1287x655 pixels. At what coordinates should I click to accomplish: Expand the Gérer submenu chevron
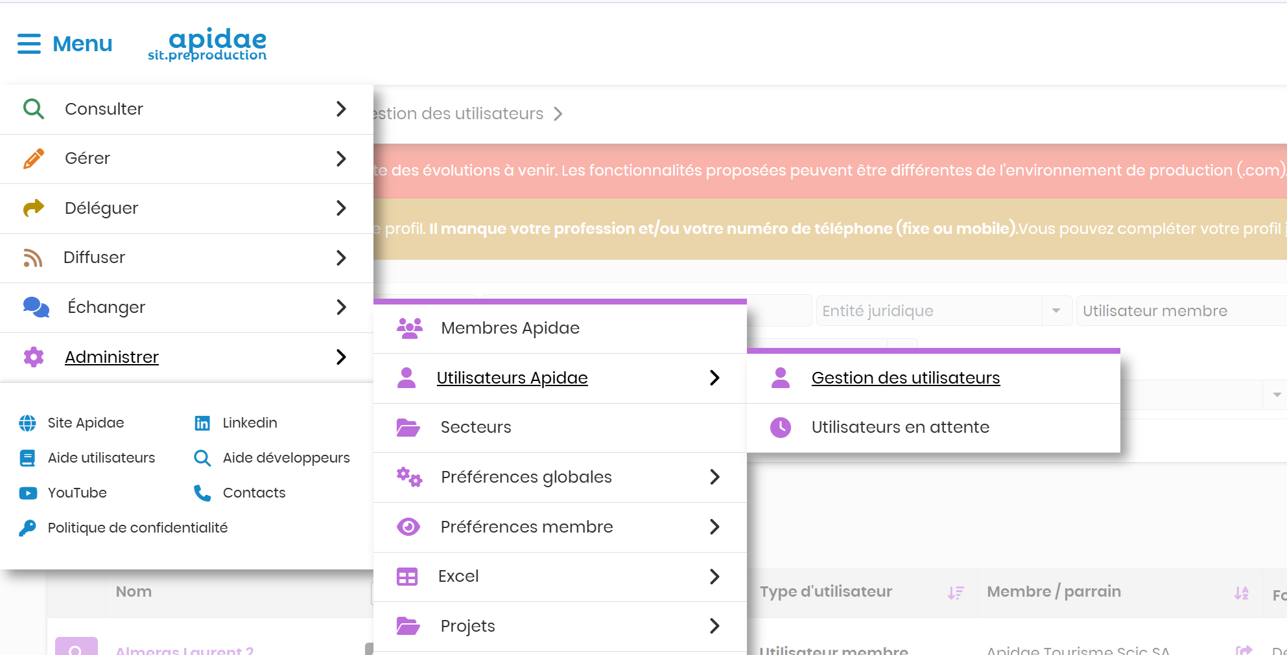pos(342,159)
